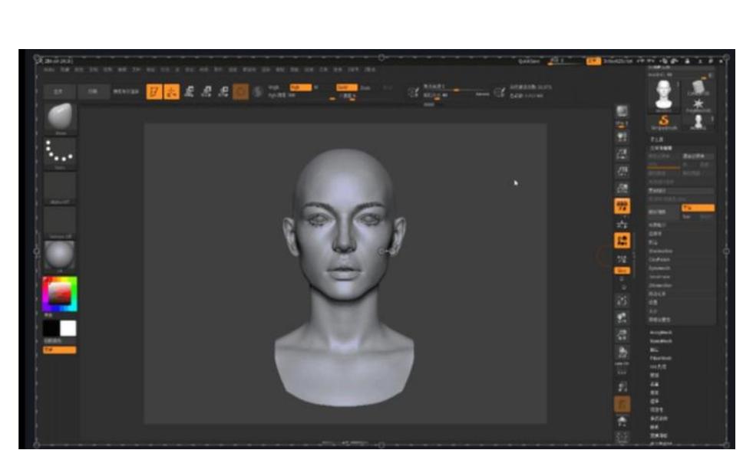Select the Scale transform icon in top shelf
743x450 pixels.
tap(206, 91)
